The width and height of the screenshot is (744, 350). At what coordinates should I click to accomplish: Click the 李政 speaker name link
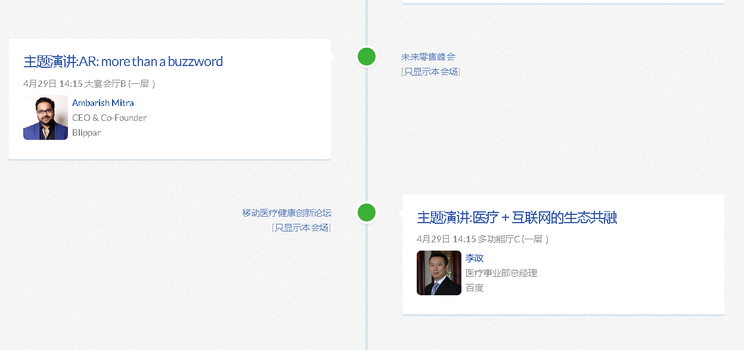coord(475,258)
